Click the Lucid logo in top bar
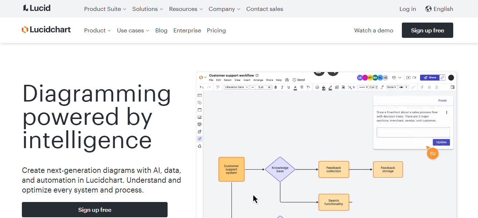 pyautogui.click(x=37, y=8)
